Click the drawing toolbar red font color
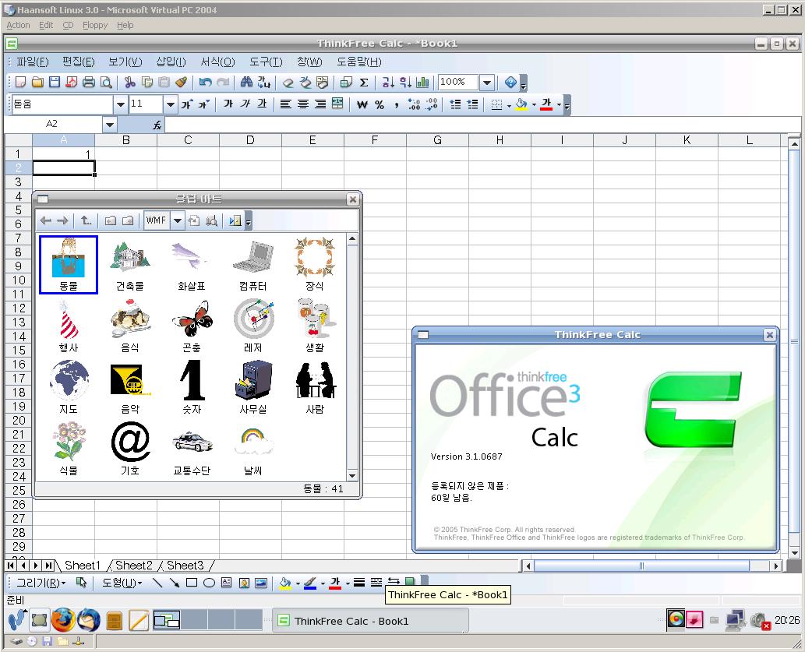805x652 pixels. coord(335,583)
